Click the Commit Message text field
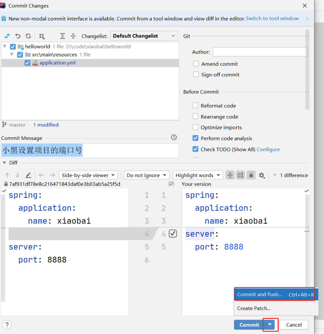This screenshot has width=324, height=334. pos(90,151)
